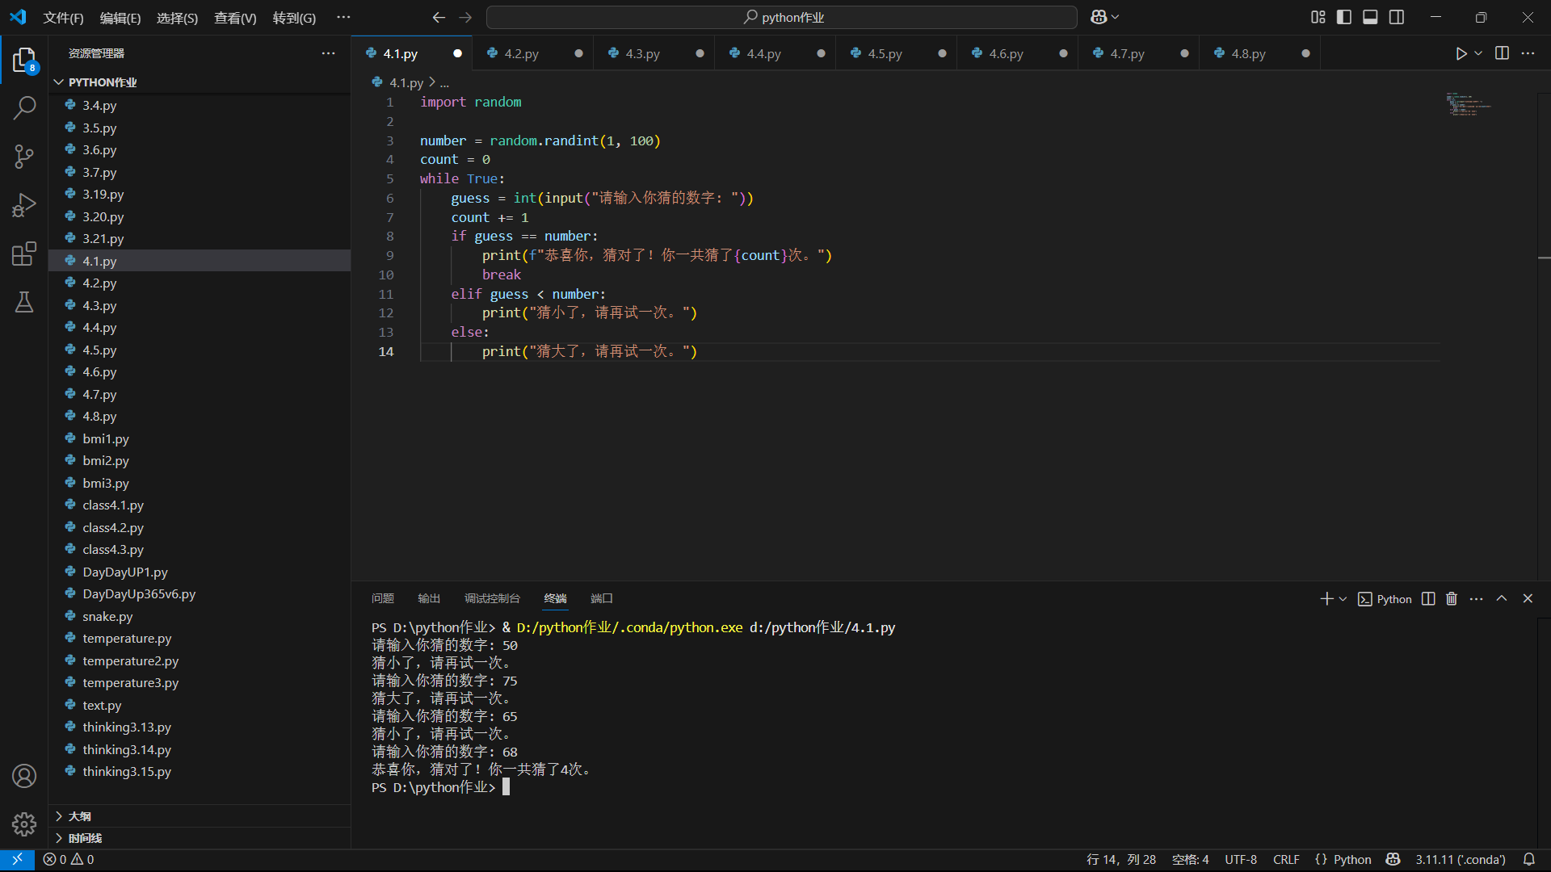Open the Search view in activity bar

[24, 107]
